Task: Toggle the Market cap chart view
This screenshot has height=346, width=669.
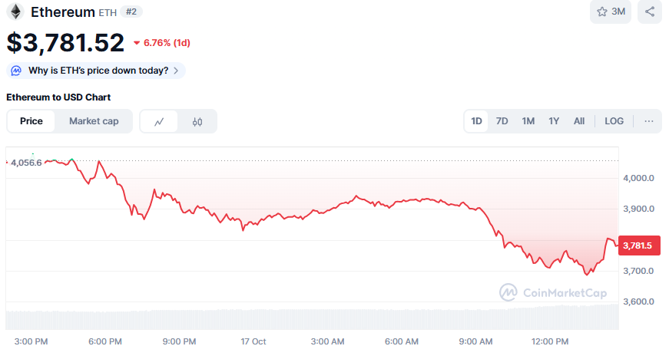Action: pos(94,121)
